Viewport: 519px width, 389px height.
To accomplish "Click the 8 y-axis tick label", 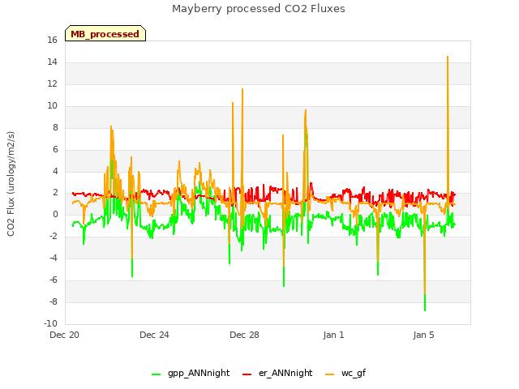I will coord(55,128).
